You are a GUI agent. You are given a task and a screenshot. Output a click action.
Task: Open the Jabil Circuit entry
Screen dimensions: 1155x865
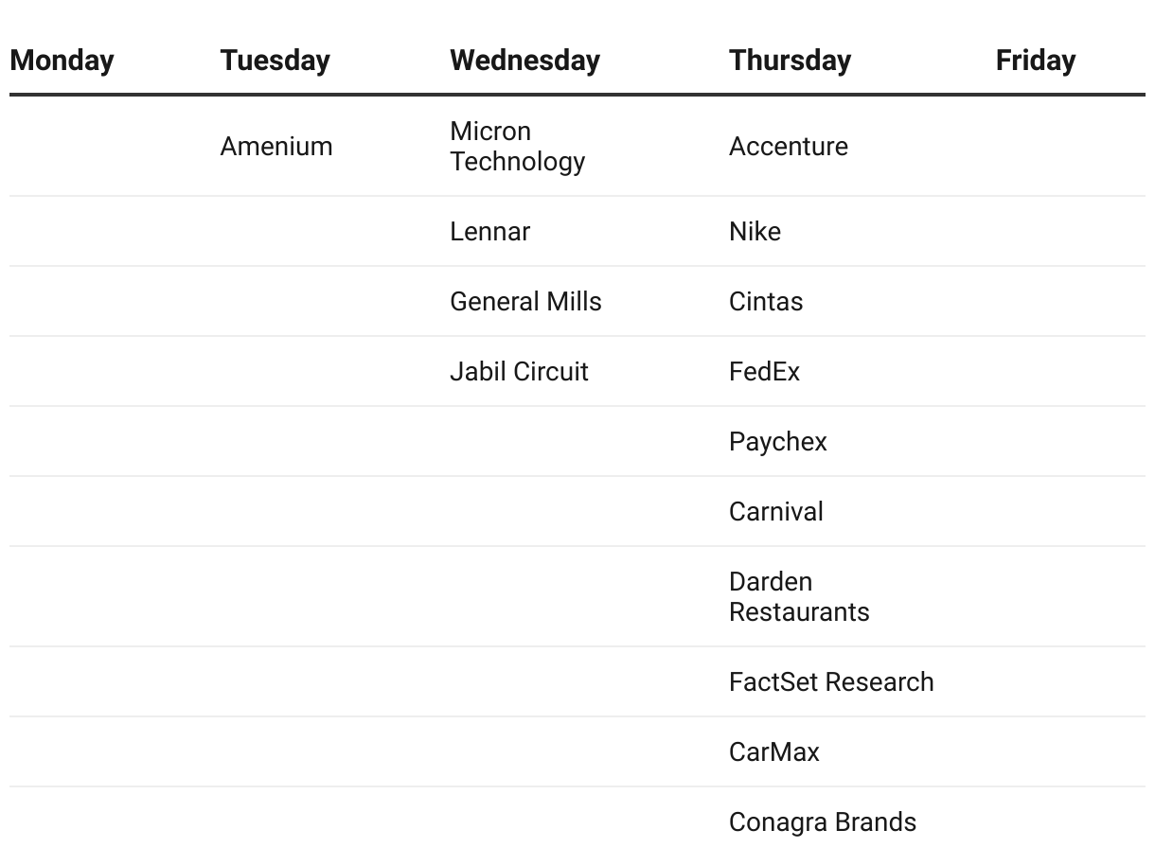[x=519, y=372]
